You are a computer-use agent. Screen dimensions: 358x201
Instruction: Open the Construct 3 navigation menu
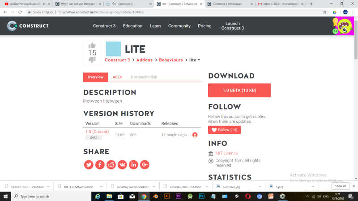[104, 26]
